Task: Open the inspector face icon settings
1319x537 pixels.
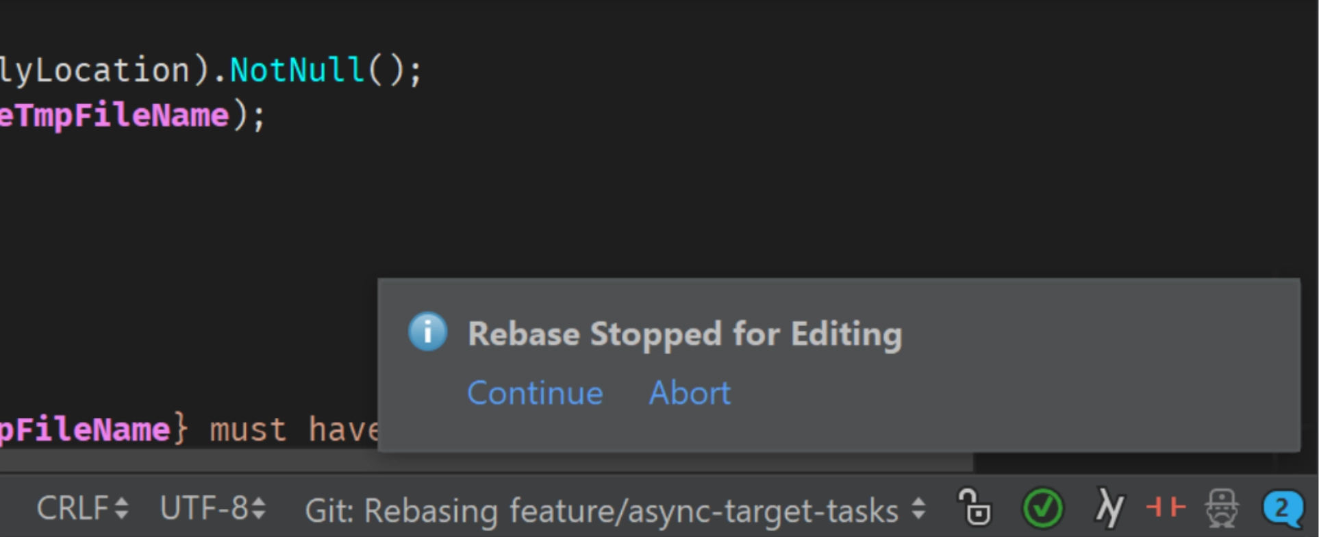Action: click(x=1222, y=508)
